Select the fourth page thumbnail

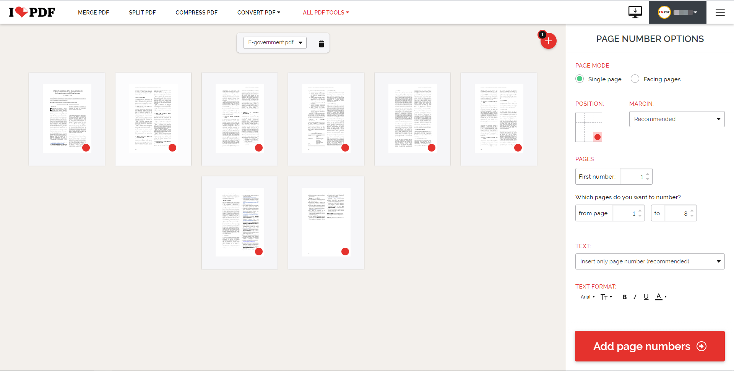coord(326,119)
